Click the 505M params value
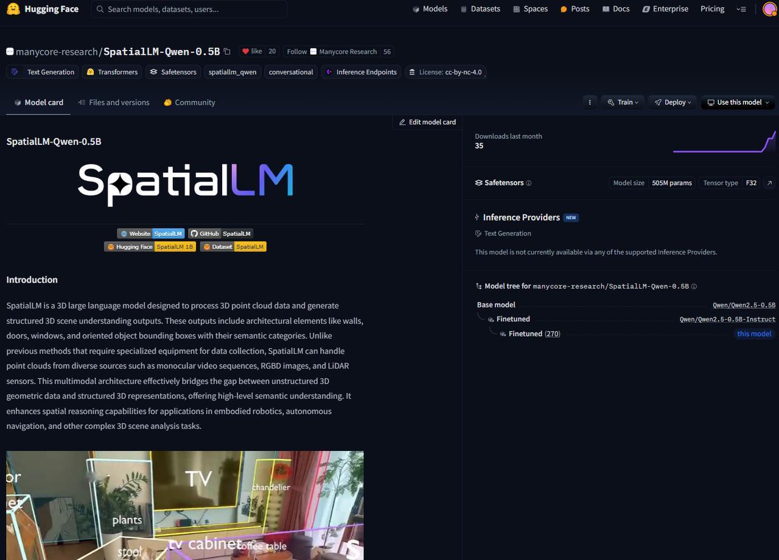Viewport: 779px width, 560px height. click(672, 183)
